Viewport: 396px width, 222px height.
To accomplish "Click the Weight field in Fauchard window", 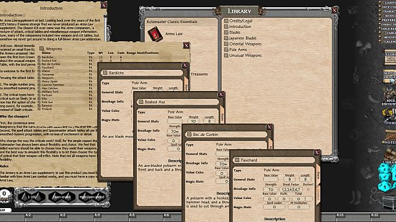I will [x=289, y=180].
